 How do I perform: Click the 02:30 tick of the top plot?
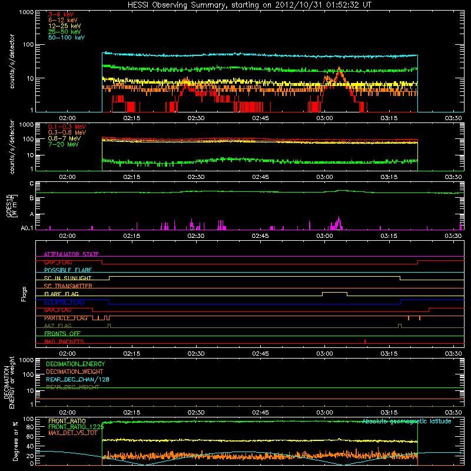196,118
